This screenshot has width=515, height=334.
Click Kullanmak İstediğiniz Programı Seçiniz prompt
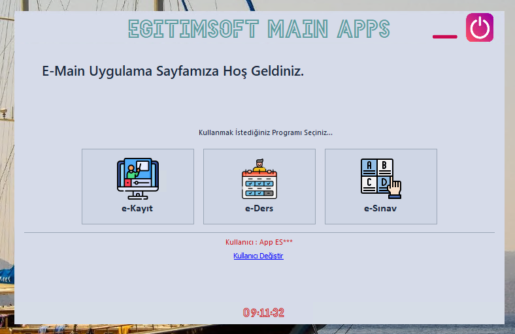[265, 132]
